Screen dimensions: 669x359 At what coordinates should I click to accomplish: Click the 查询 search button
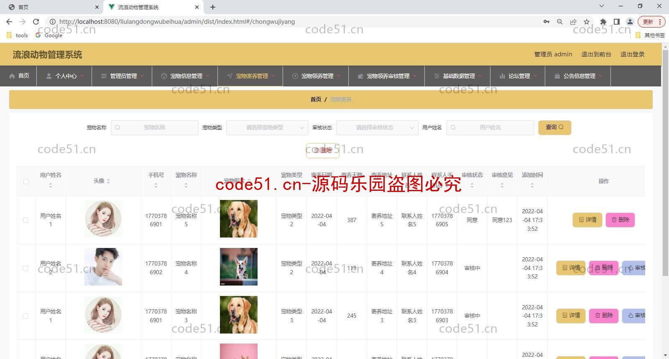(555, 128)
